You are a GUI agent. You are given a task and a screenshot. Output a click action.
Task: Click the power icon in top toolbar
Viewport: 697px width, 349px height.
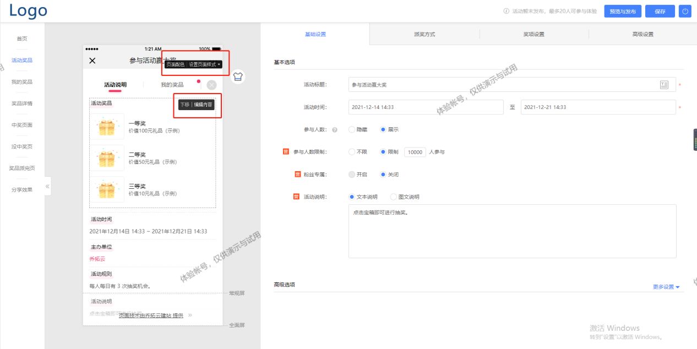click(685, 11)
